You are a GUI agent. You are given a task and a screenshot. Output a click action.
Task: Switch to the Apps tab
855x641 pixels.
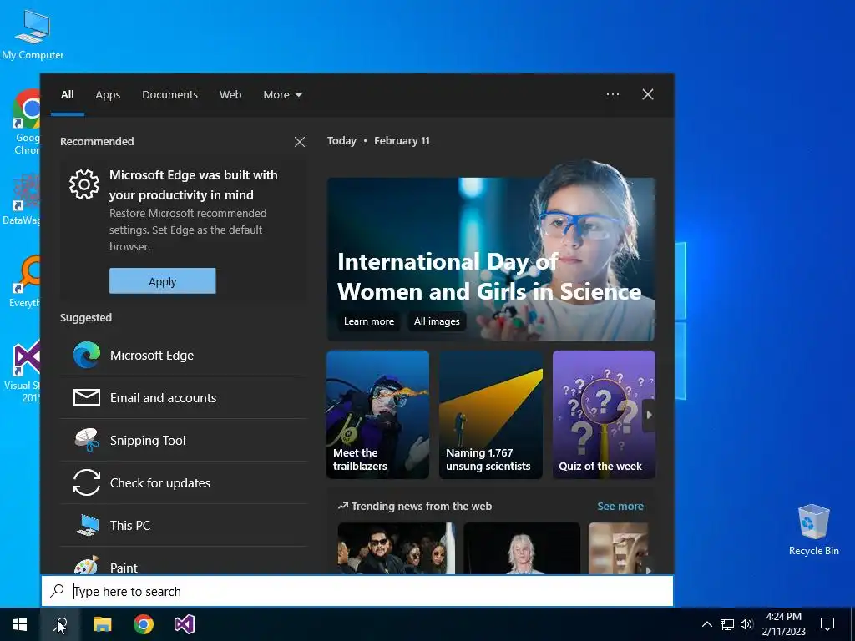click(108, 95)
